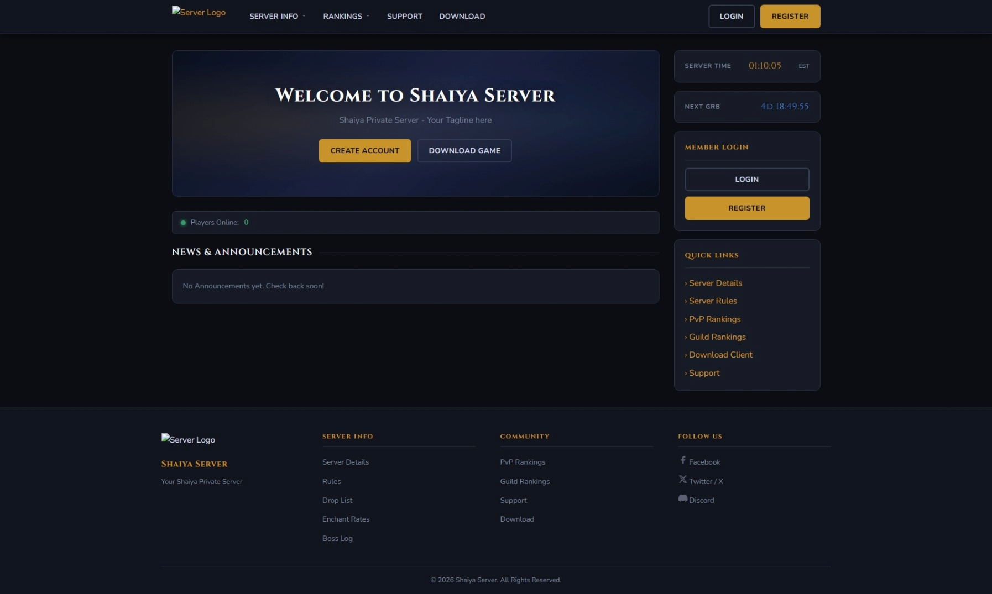
Task: Open Server Details in the footer
Action: pyautogui.click(x=346, y=462)
